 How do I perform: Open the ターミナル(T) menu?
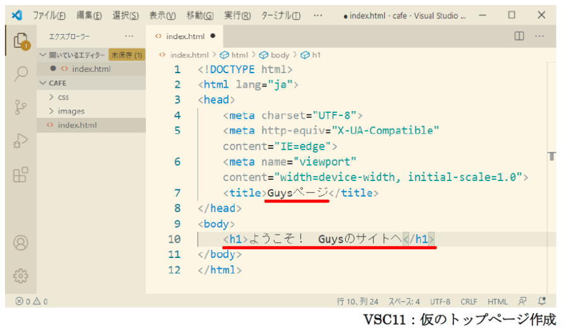coord(281,16)
